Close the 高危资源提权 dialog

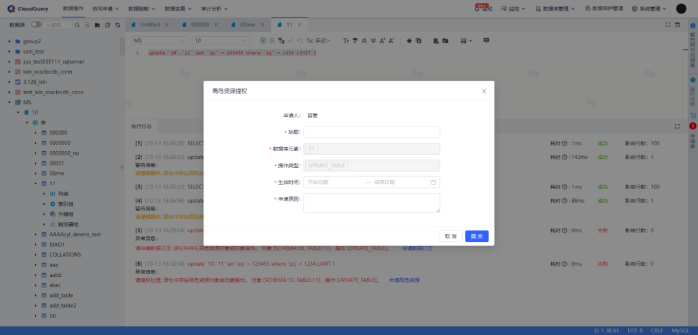pyautogui.click(x=484, y=91)
